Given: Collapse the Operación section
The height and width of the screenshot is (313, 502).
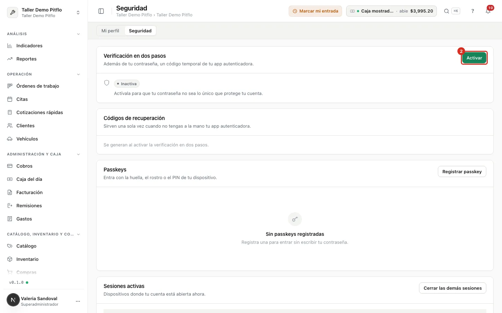Looking at the screenshot, I should tap(78, 74).
